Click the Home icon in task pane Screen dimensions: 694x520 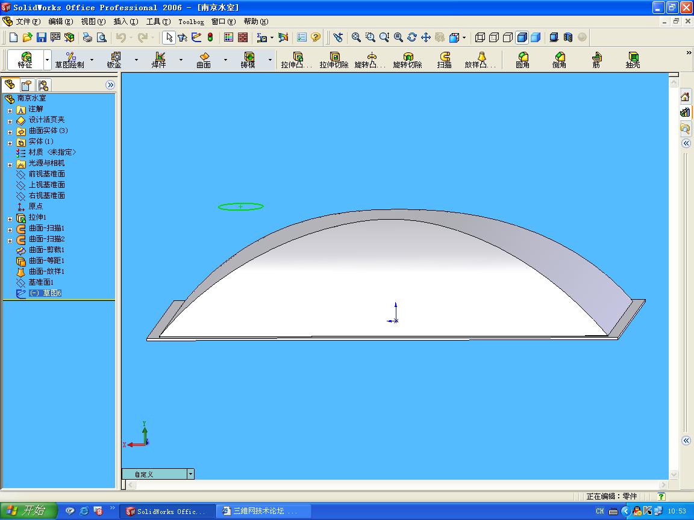(685, 97)
